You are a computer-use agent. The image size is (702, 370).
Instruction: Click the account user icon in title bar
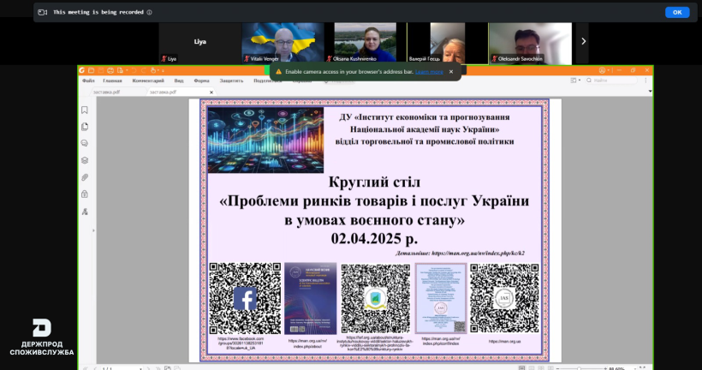tap(602, 70)
